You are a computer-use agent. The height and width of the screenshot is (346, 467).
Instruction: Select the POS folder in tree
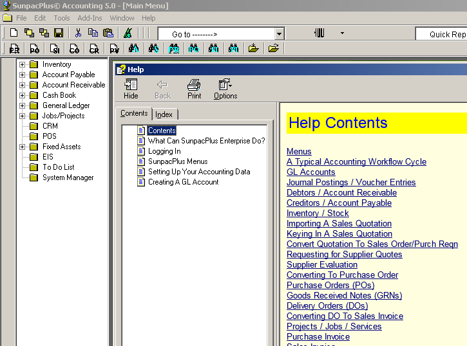pyautogui.click(x=50, y=136)
